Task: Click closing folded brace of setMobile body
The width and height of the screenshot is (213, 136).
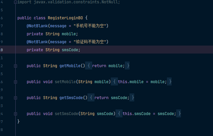Action: (x=170, y=82)
